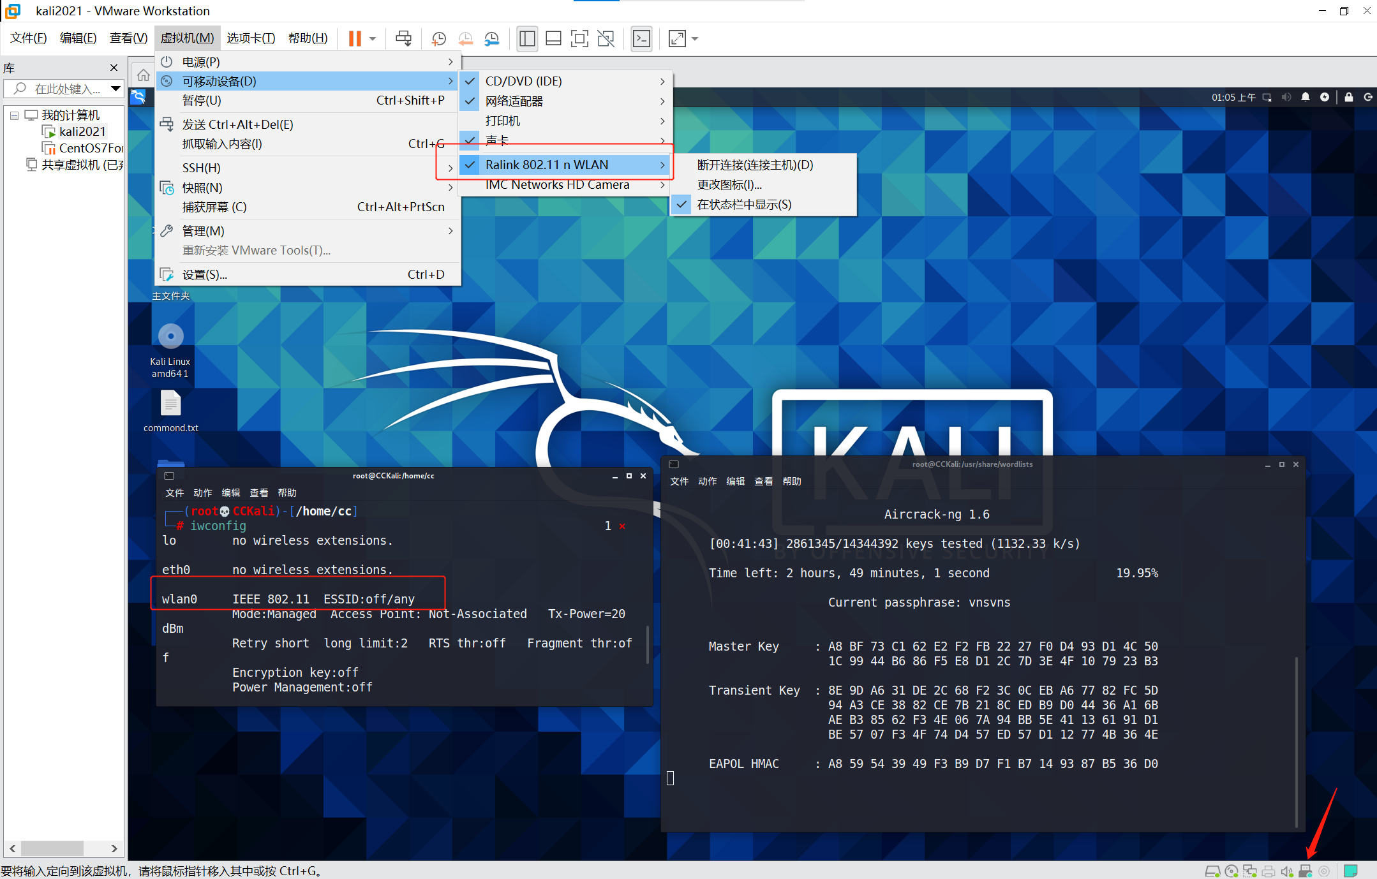Enter full screen mode icon
This screenshot has height=879, width=1377.
point(579,39)
